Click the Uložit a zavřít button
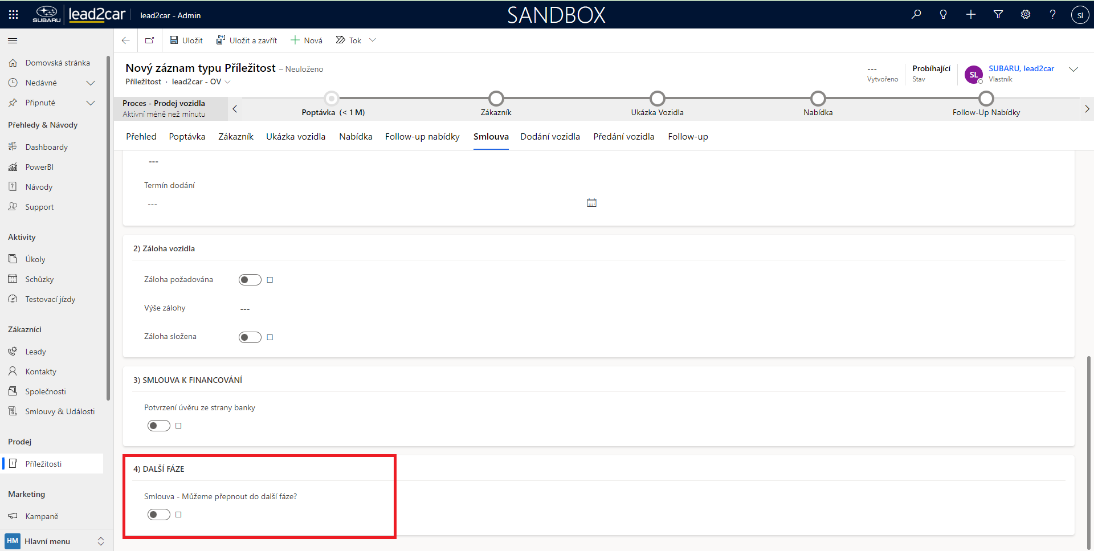Screen dimensions: 1094x551 click(x=247, y=40)
